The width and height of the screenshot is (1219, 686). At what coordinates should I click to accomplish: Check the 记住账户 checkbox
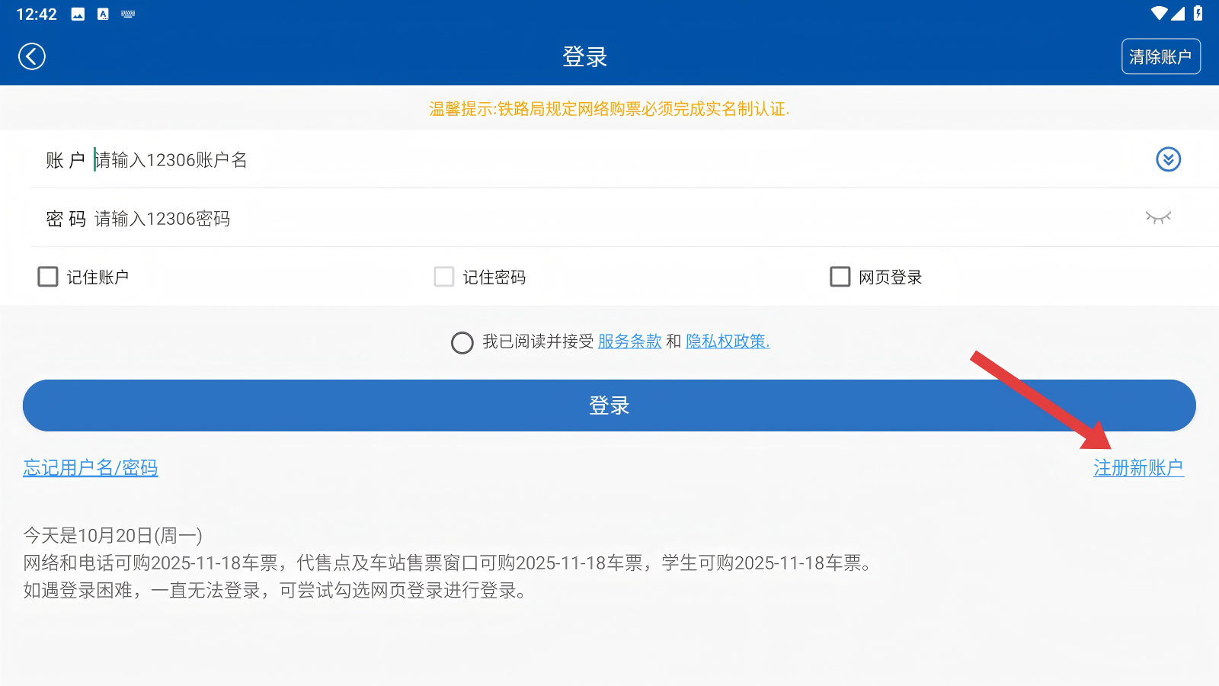pyautogui.click(x=48, y=277)
